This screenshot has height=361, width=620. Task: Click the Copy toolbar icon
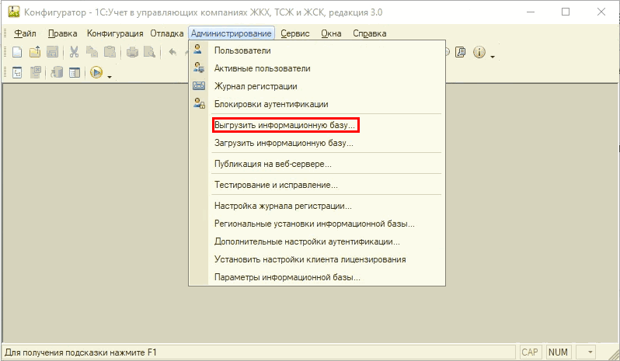pos(92,52)
